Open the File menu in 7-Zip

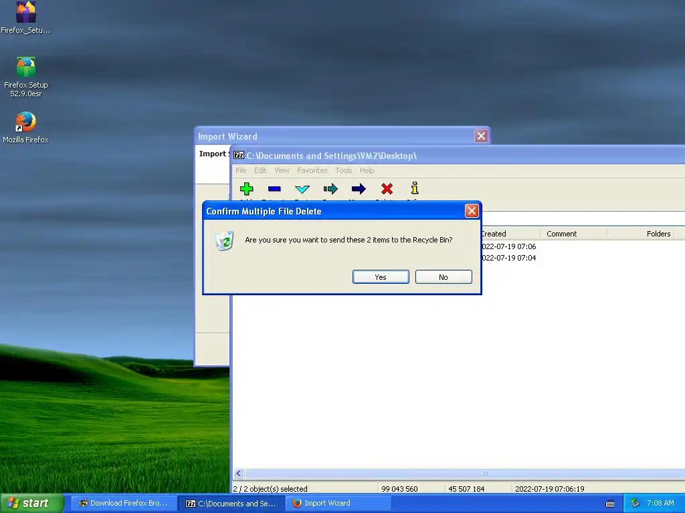pos(241,170)
